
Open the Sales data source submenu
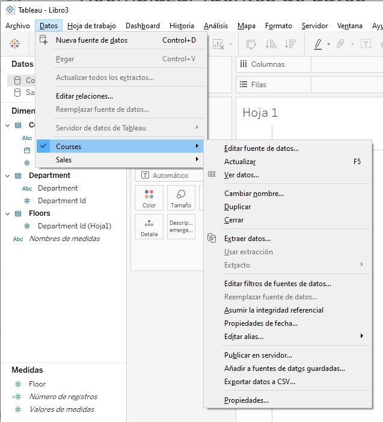click(120, 159)
